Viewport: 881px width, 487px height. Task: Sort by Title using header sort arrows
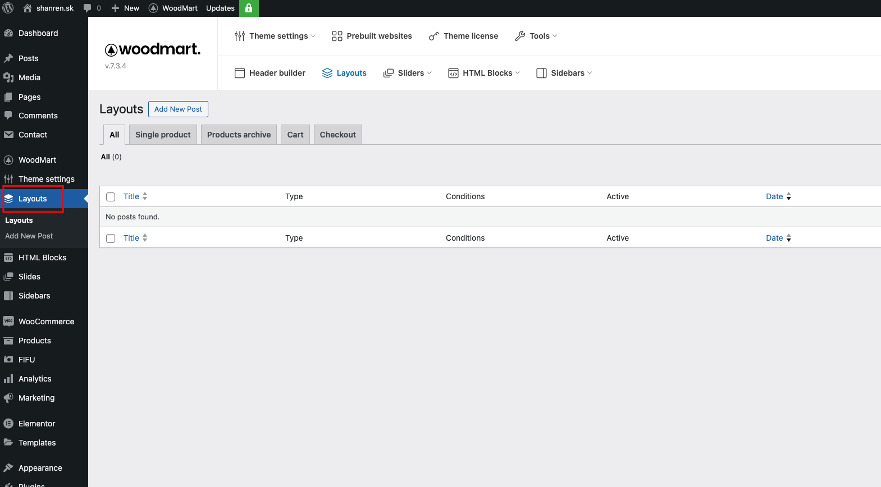[145, 196]
